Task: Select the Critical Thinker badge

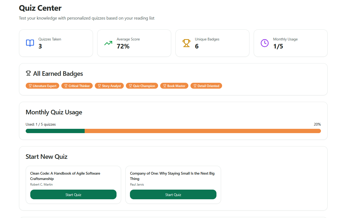Action: 77,86
